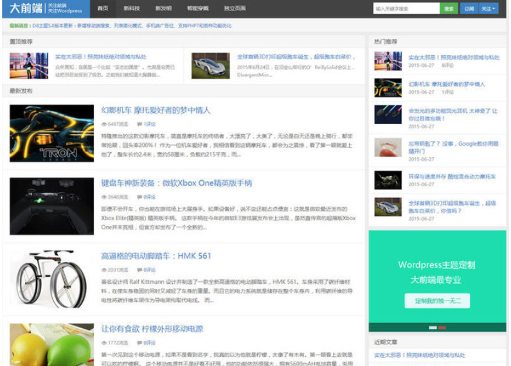Open sidebar contact lens thumbnail
This screenshot has height=366, width=511.
388,147
